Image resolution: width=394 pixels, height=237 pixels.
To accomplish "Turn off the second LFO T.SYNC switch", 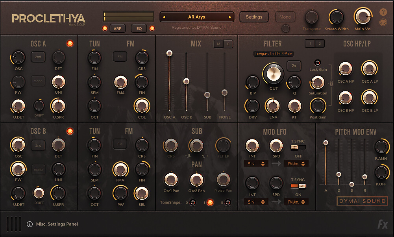I will tap(298, 186).
